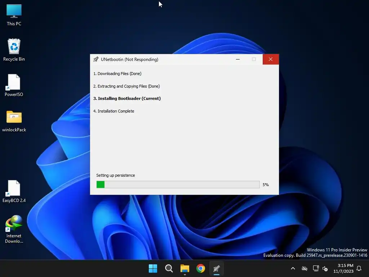Viewport: 369px width, 277px height.
Task: Click '1. Downloading Files (Done)' text
Action: (117, 74)
